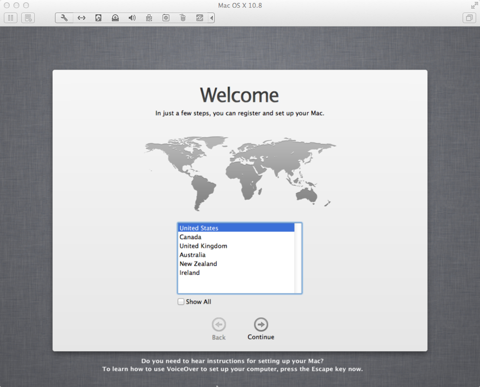Click the Unity view button at right
Image resolution: width=480 pixels, height=387 pixels.
point(469,18)
